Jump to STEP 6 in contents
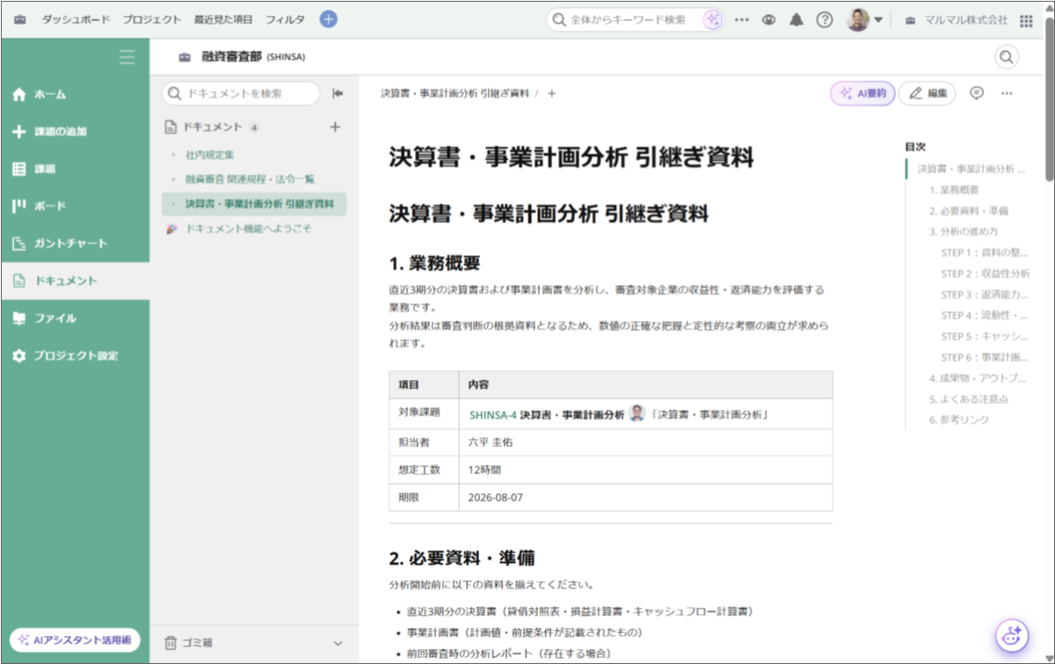The image size is (1055, 664). click(x=985, y=357)
